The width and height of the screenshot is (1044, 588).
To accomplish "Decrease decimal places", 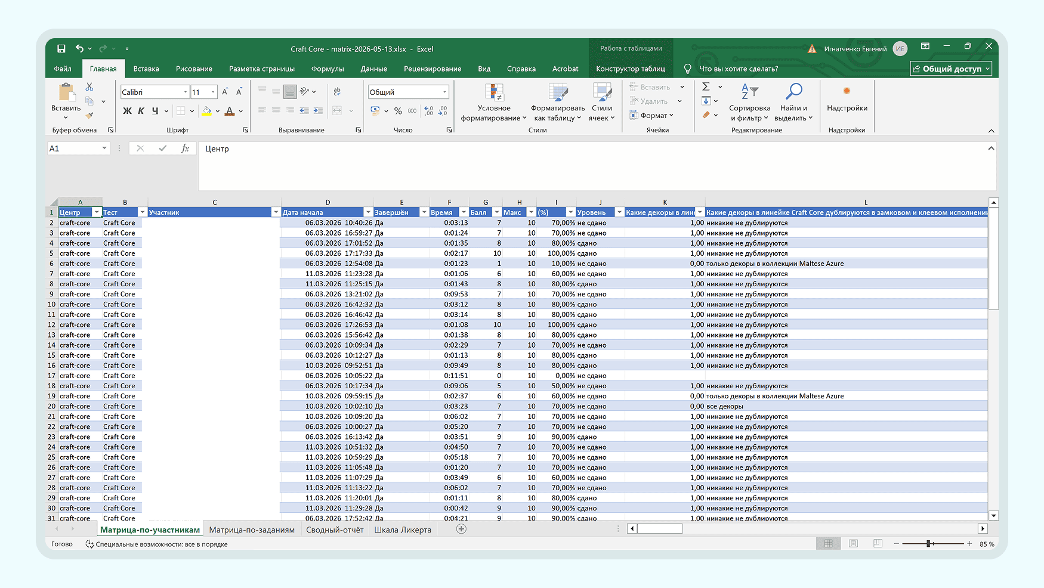I will 443,111.
